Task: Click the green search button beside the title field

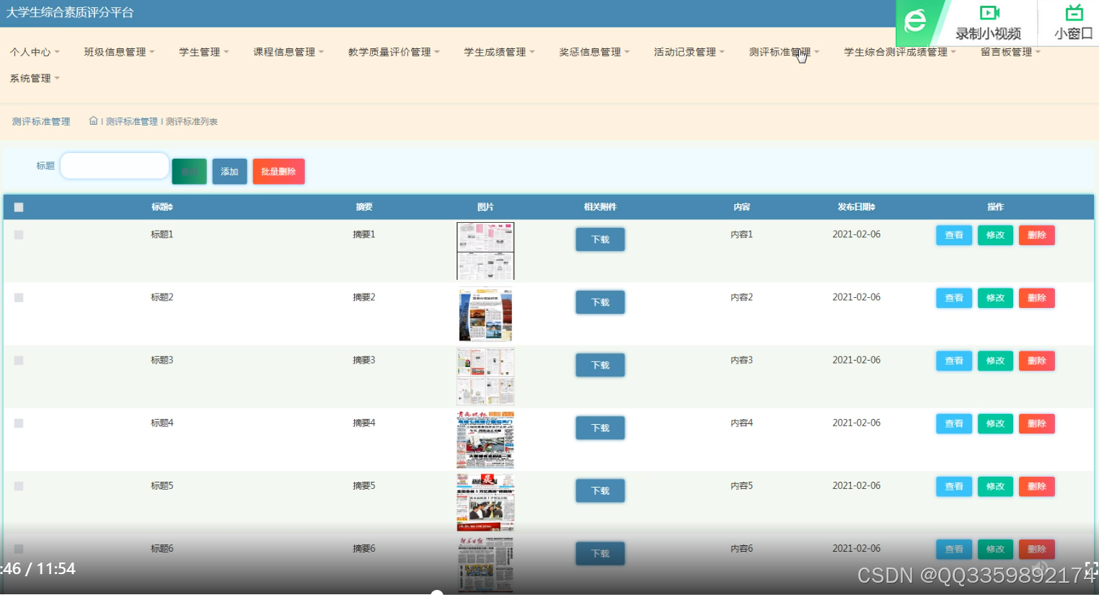Action: point(190,172)
